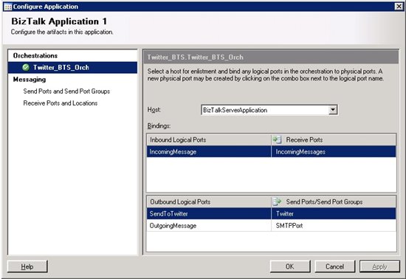Open the Twitter send port cell
This screenshot has width=406, height=279.
coord(334,214)
